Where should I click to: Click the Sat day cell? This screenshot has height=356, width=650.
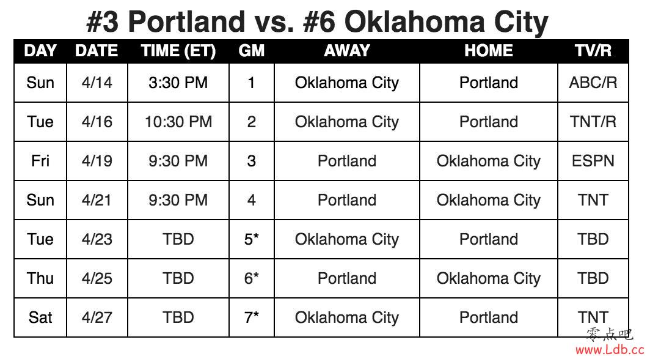(40, 317)
